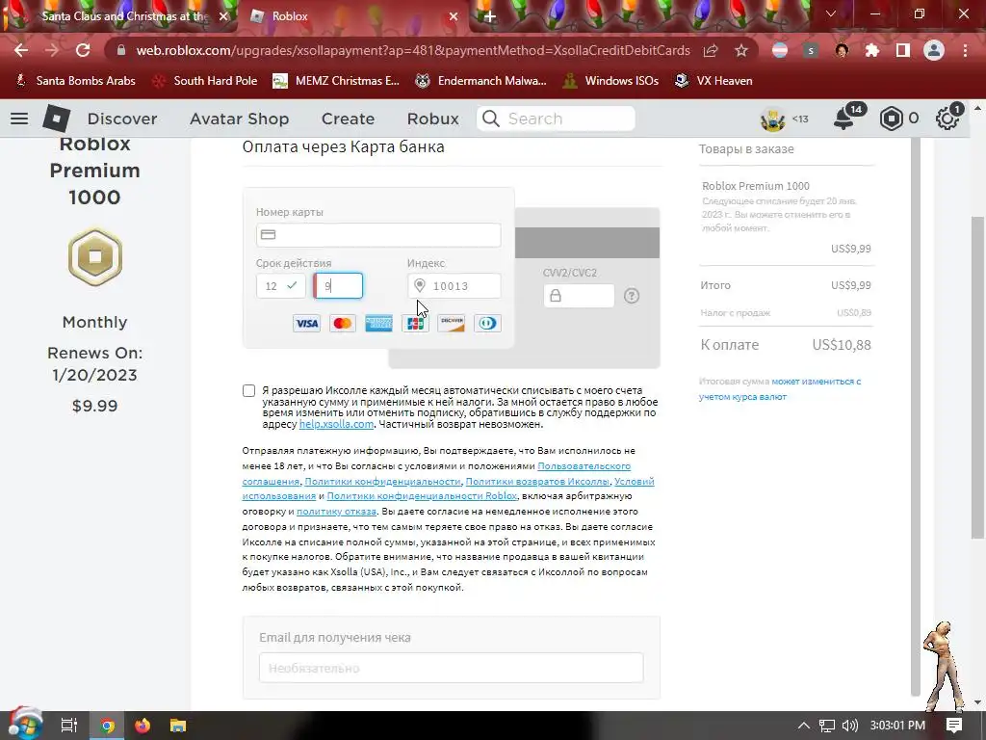Screen dimensions: 986x740
Task: Open the Create menu item
Action: pos(348,119)
